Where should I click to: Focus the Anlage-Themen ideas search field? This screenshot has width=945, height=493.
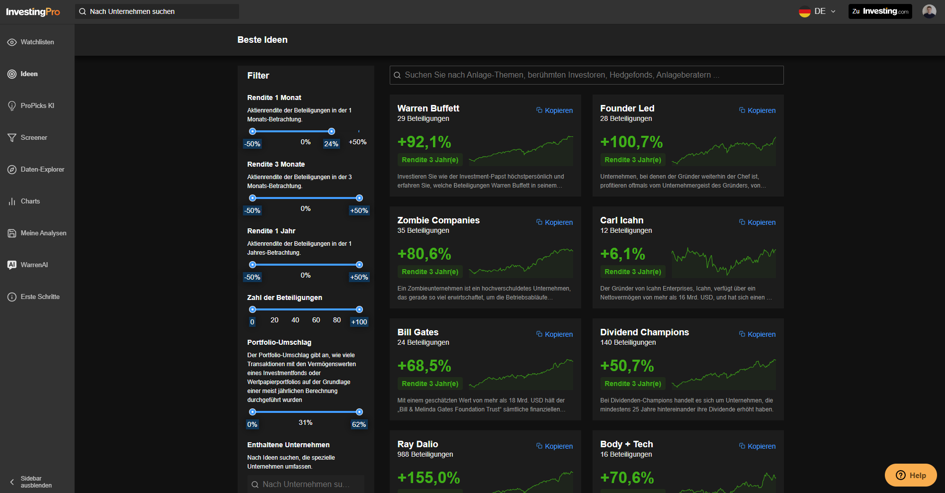pyautogui.click(x=587, y=75)
